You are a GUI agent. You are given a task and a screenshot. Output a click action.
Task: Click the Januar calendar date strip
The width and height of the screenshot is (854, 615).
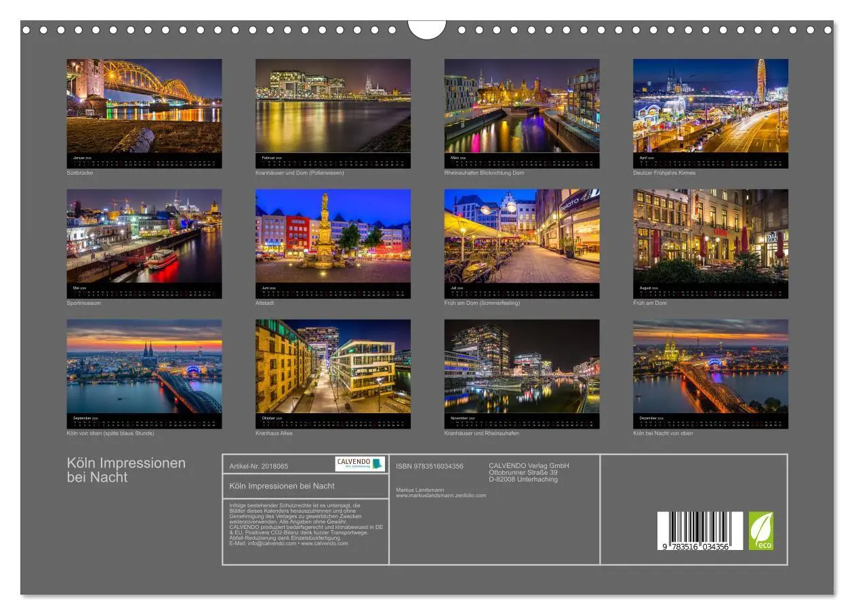tap(144, 160)
